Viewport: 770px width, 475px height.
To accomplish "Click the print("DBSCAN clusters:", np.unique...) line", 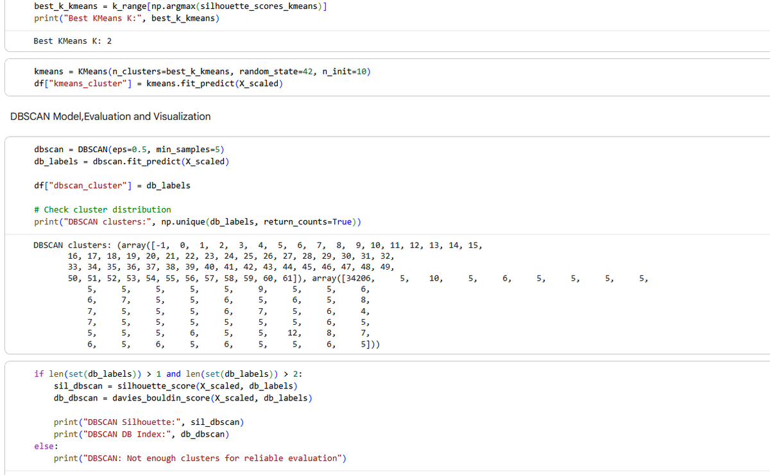I will 198,221.
